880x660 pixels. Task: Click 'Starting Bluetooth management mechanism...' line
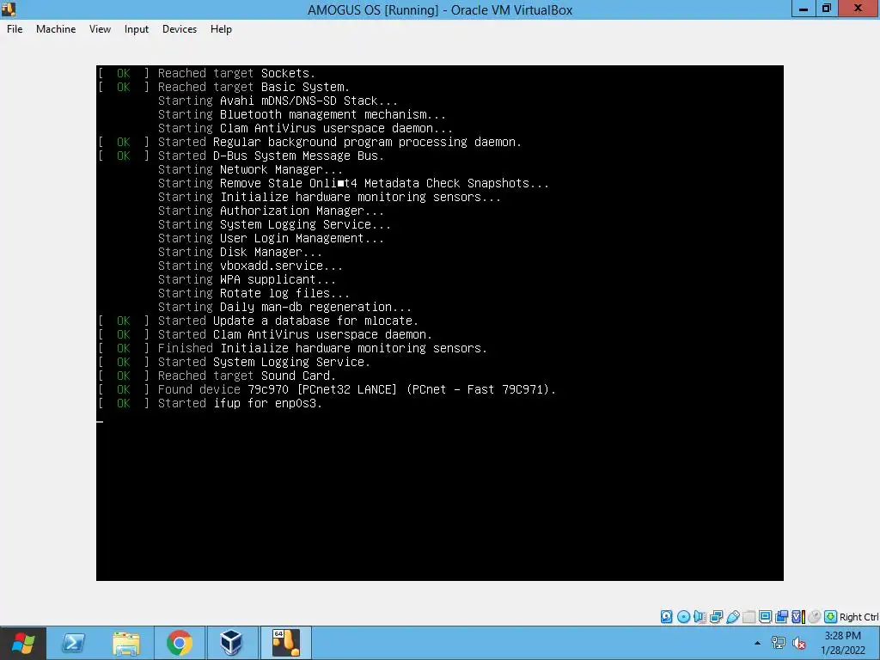click(x=302, y=114)
